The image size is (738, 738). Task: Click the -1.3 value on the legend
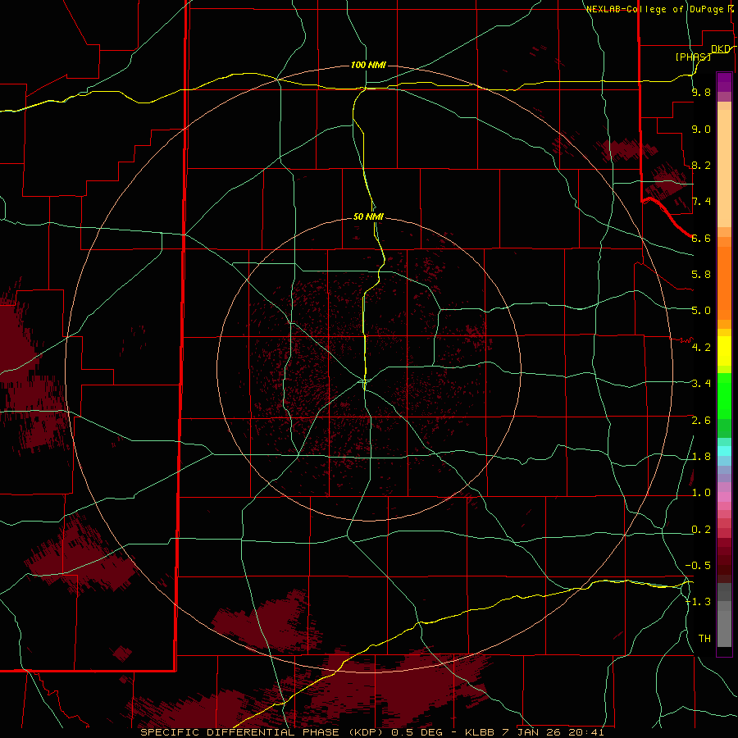tap(698, 602)
